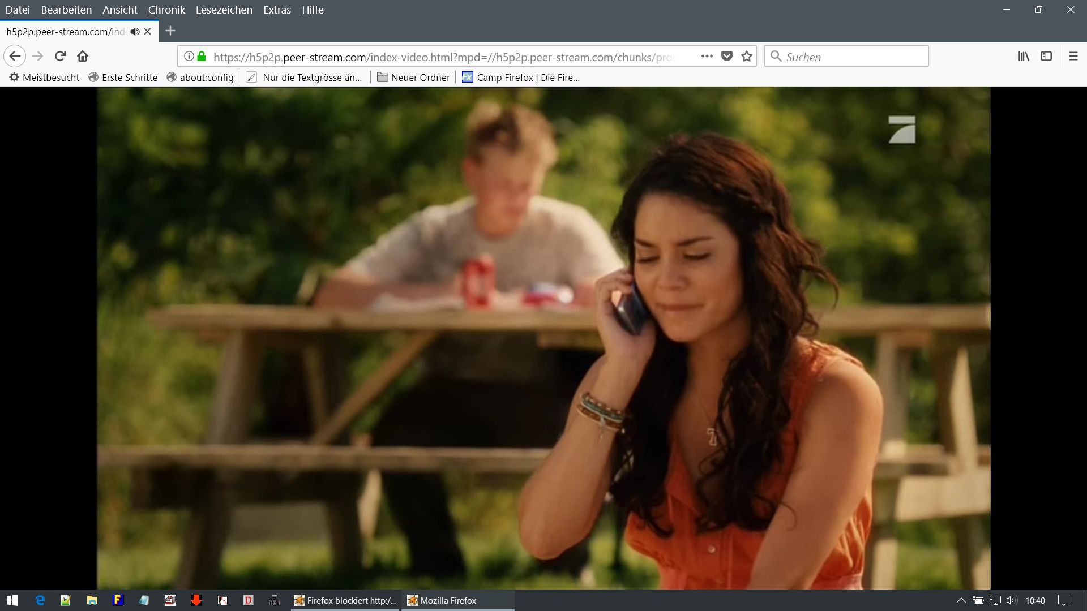Reload the current page
Image resolution: width=1087 pixels, height=611 pixels.
point(60,56)
